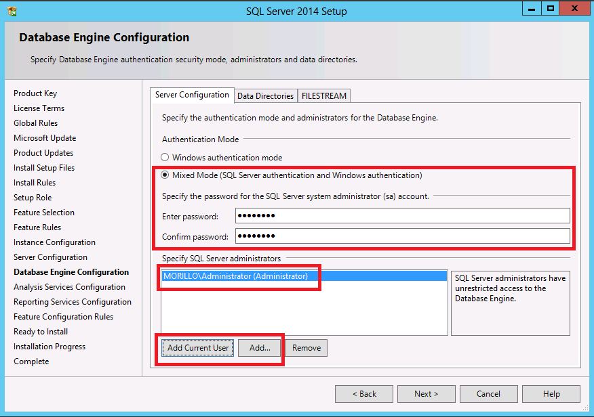This screenshot has height=417, width=594.
Task: Click the Setup Role step
Action: click(x=33, y=198)
